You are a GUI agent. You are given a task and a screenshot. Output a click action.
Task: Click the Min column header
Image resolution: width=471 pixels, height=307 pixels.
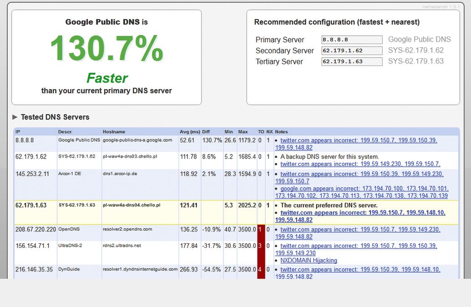click(229, 131)
